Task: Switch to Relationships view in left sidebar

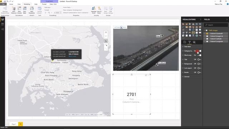Action: point(3,29)
